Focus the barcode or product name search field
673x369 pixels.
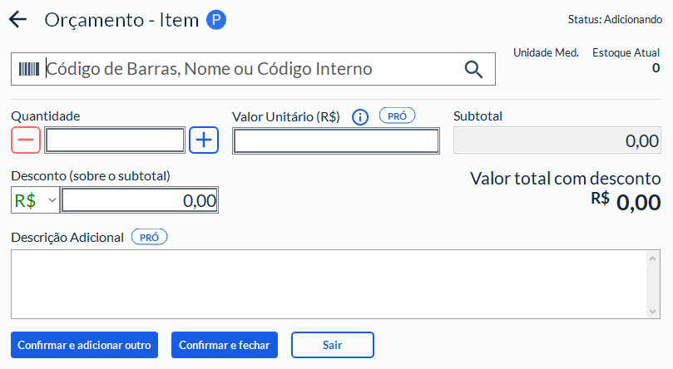coord(250,69)
